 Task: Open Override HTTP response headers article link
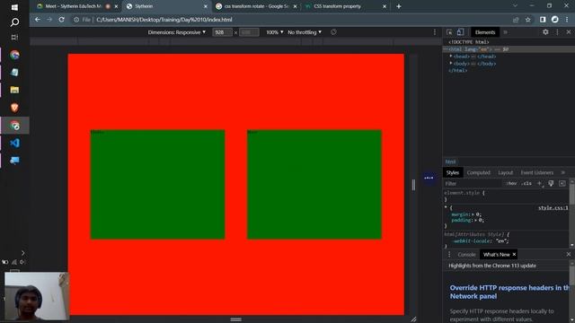[x=509, y=292]
